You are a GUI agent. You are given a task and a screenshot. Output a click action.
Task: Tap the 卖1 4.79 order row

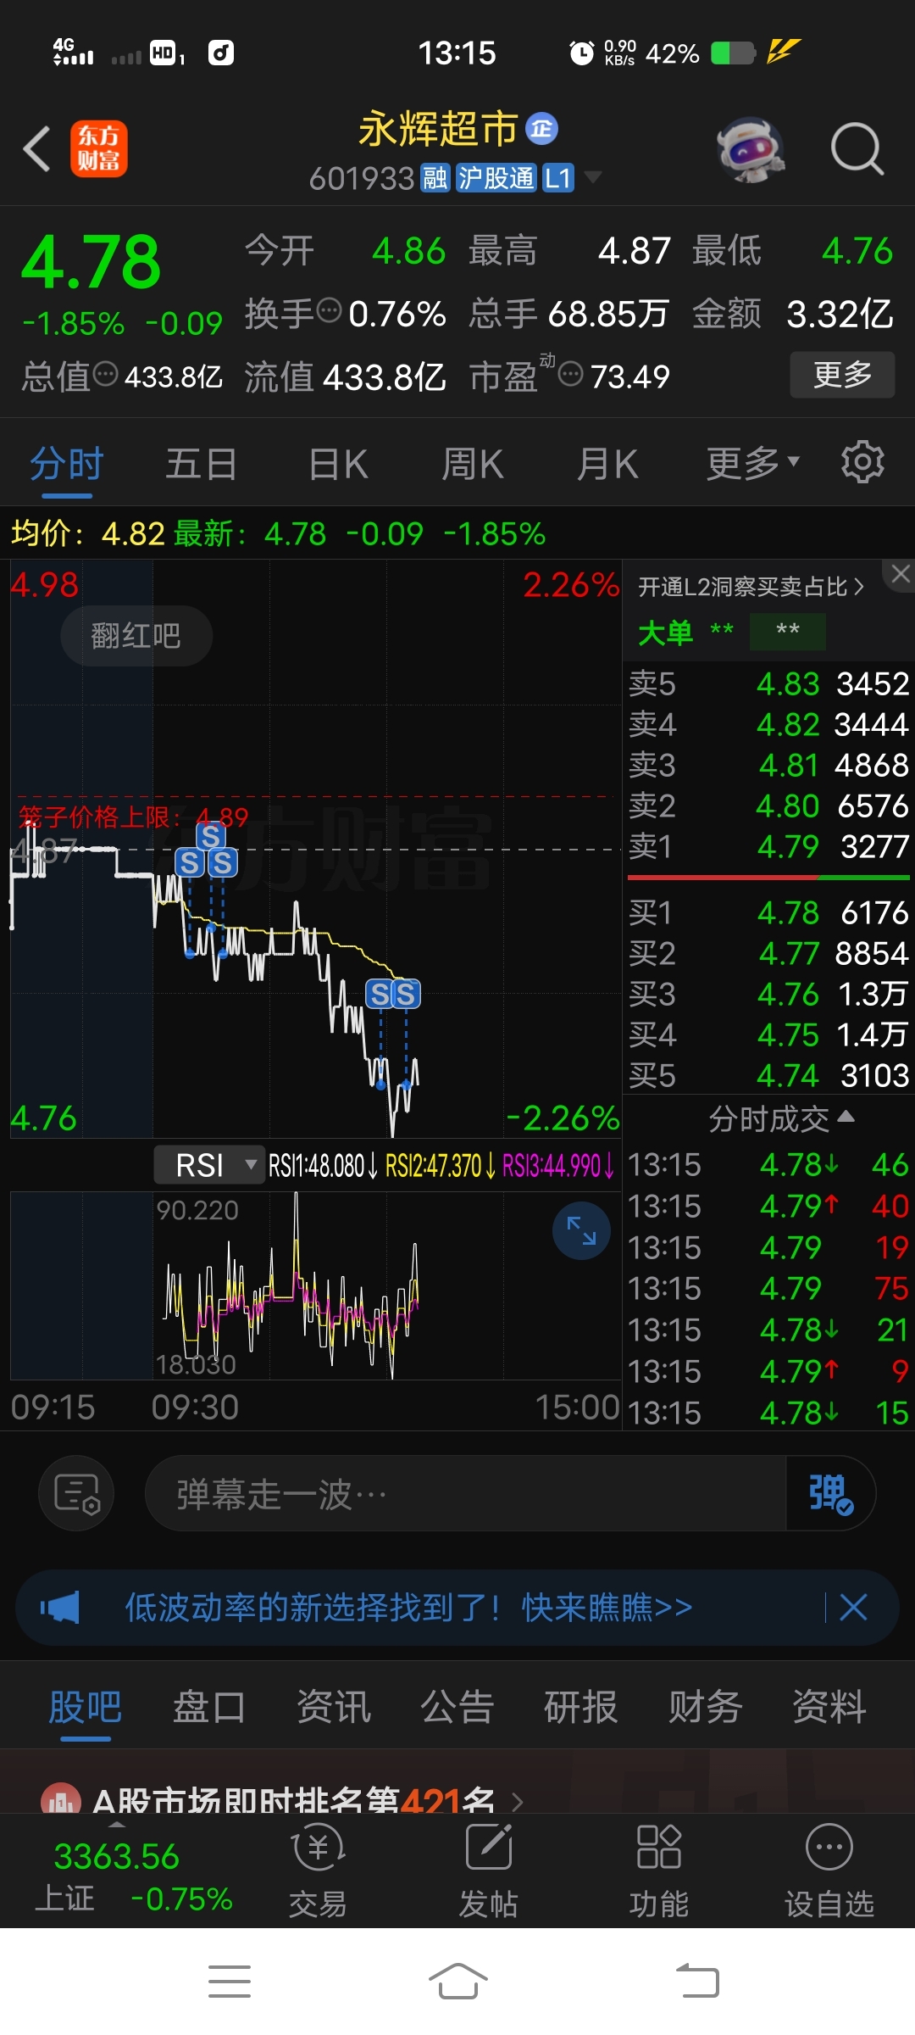768,845
